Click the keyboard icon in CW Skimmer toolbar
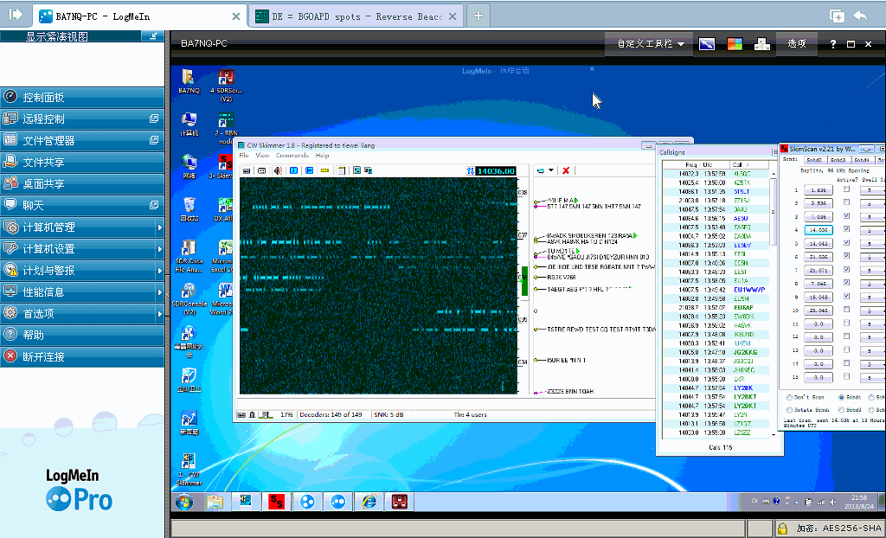The height and width of the screenshot is (538, 886). tap(261, 170)
